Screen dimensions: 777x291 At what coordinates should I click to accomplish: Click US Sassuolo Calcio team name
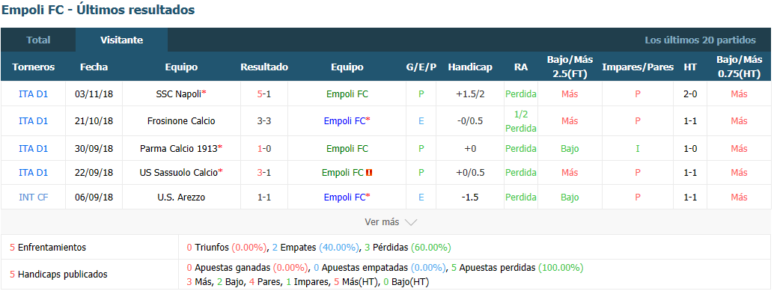coord(179,173)
